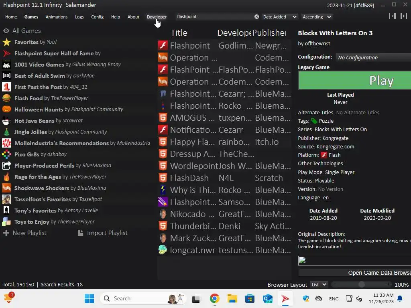
Task: Adjust the thumbnail zoom slider
Action: pos(362,284)
